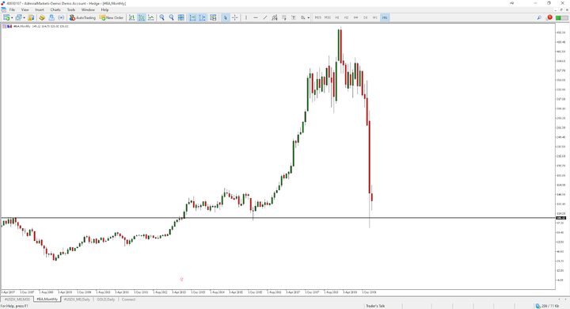Click the application menu icon beside File
This screenshot has width=570, height=309.
[x=3, y=10]
